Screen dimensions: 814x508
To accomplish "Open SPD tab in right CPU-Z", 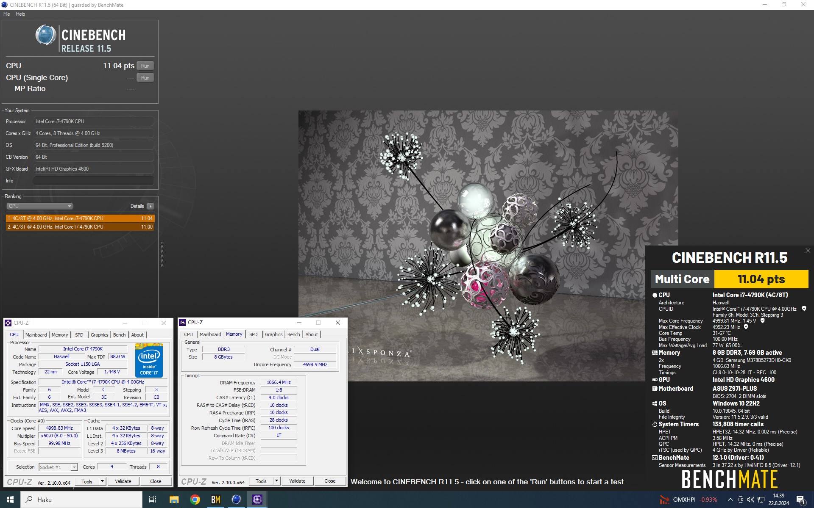I will click(254, 334).
